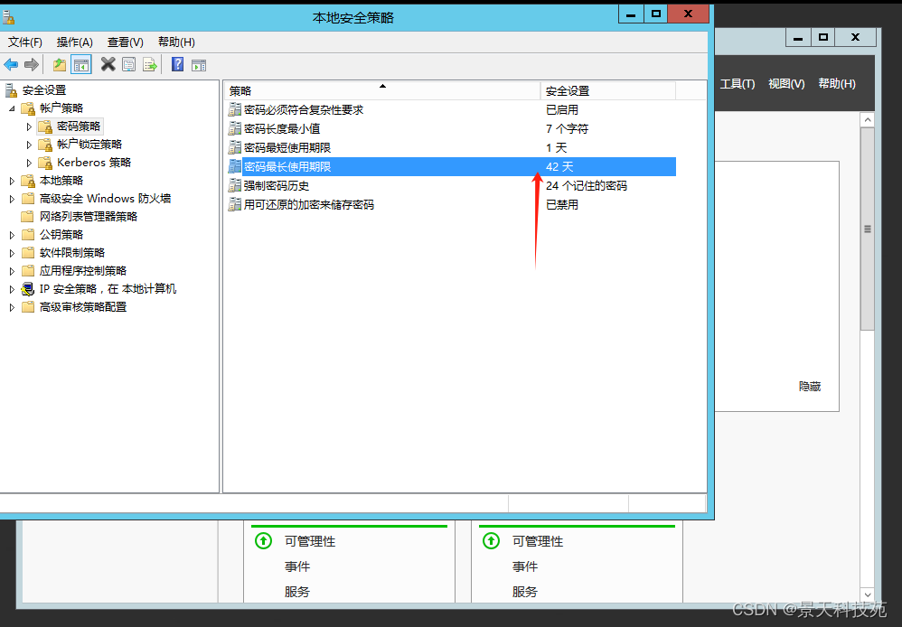
Task: Click the policy icon beside 密码最长使用期限
Action: (x=235, y=167)
